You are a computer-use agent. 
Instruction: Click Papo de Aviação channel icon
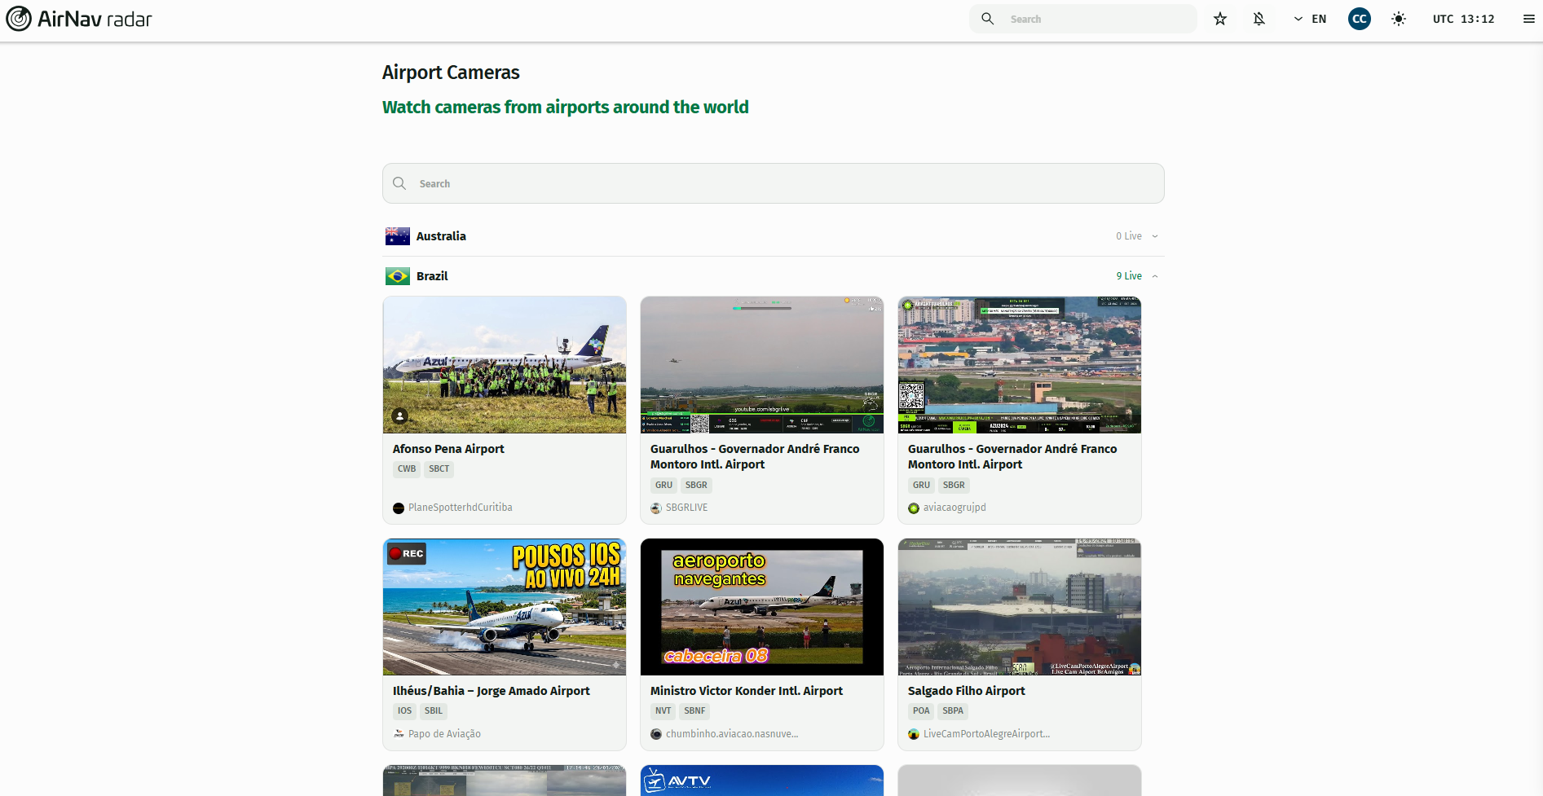click(x=399, y=734)
